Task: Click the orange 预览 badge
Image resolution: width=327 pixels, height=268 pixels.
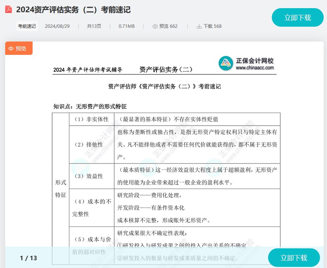Action: 19,48
